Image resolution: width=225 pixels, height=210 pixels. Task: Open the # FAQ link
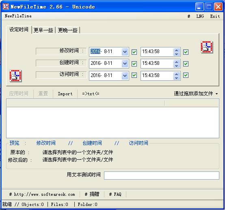115,194
